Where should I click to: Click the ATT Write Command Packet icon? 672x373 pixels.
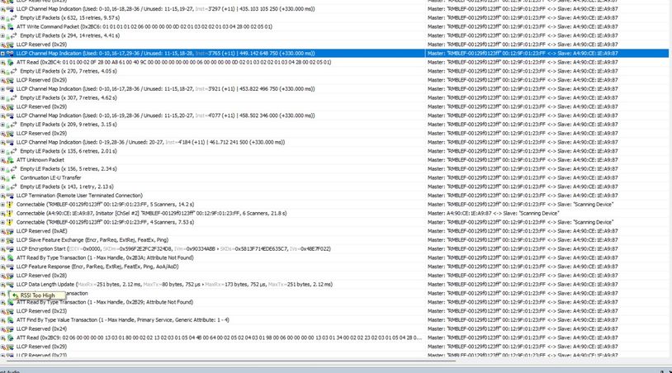(10, 27)
